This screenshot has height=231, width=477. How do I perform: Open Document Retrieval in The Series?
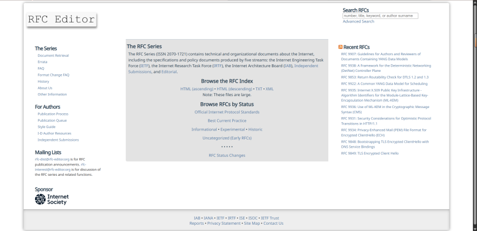tap(53, 55)
